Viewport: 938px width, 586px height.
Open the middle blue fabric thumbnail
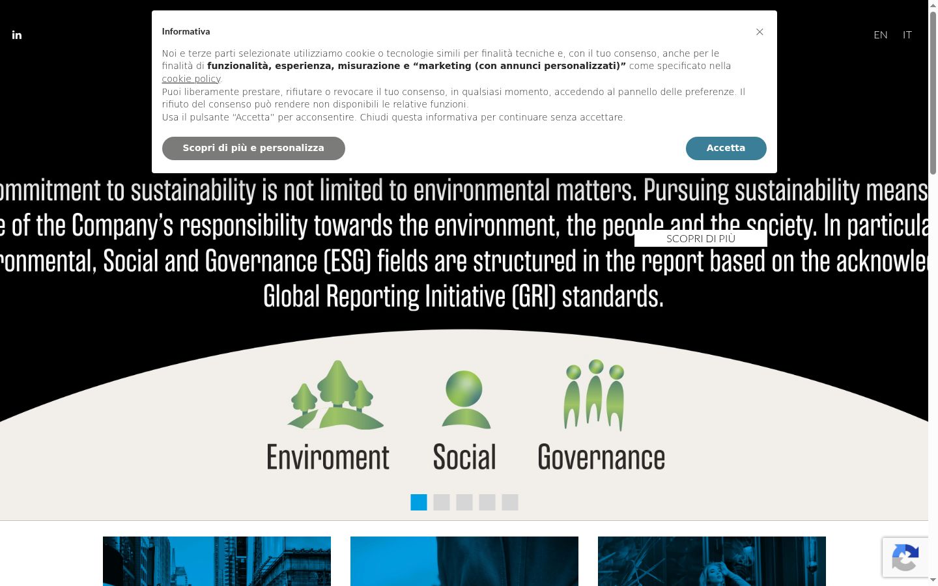point(464,561)
